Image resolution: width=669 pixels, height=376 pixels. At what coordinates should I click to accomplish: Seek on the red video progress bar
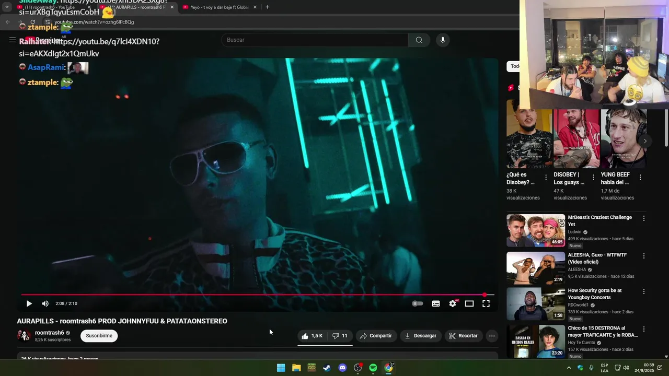point(257,295)
